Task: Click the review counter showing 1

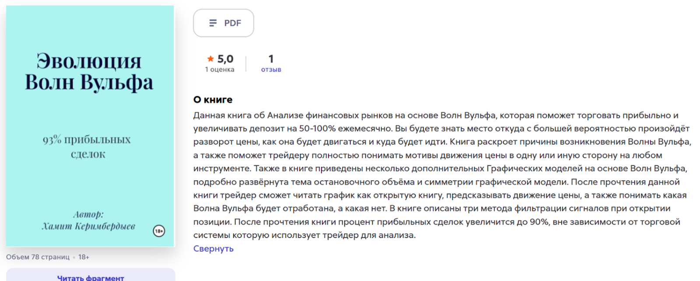Action: (271, 58)
